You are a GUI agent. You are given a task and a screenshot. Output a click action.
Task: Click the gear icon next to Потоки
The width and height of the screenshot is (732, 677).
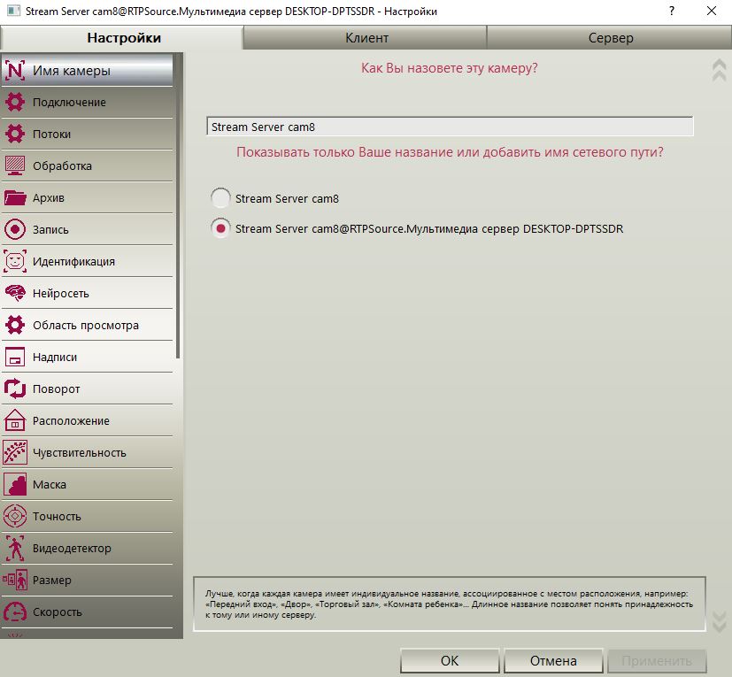(x=15, y=134)
